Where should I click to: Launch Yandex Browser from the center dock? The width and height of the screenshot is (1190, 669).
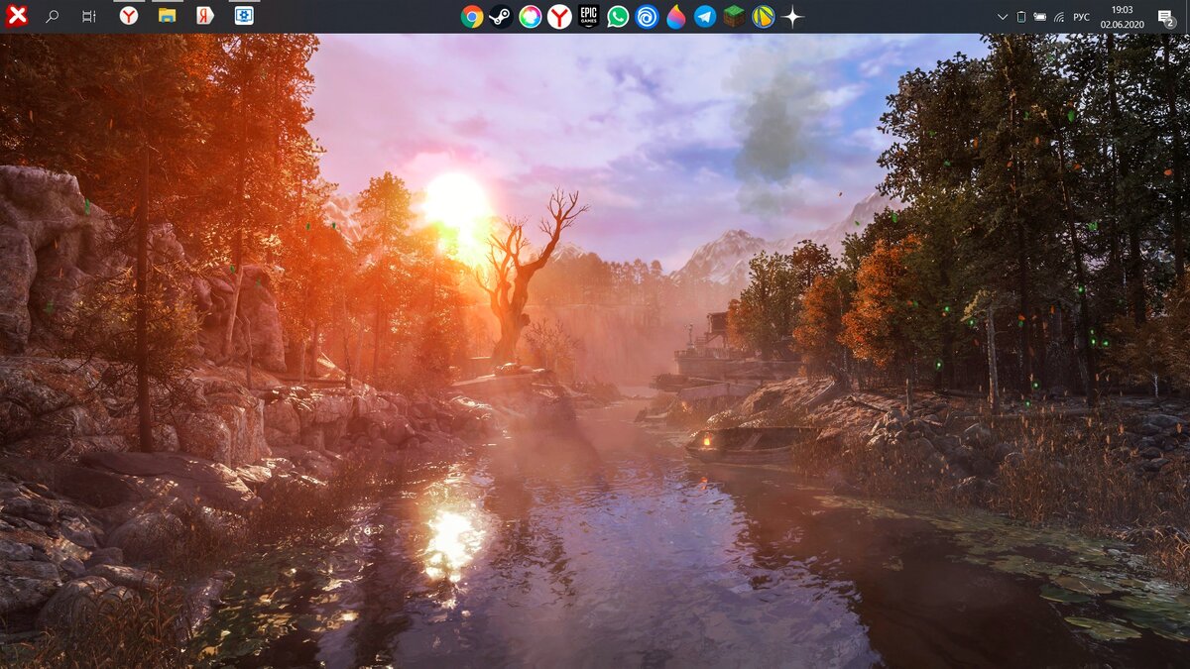click(559, 16)
